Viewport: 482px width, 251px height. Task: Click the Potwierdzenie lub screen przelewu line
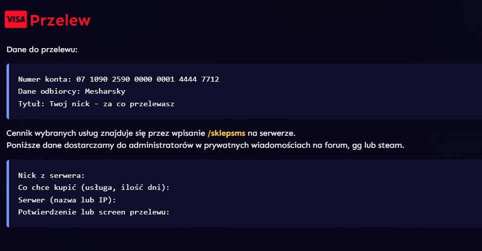pyautogui.click(x=94, y=212)
